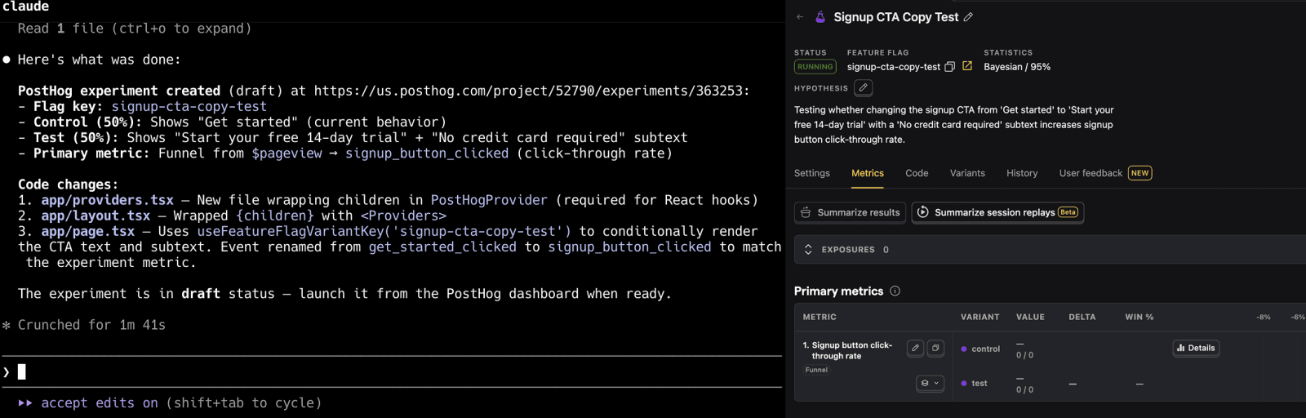
Task: Open the Code tab
Action: [917, 173]
